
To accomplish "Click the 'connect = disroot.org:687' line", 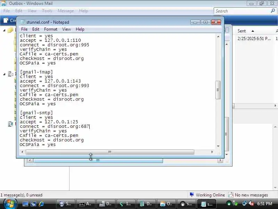I will click(x=55, y=126).
